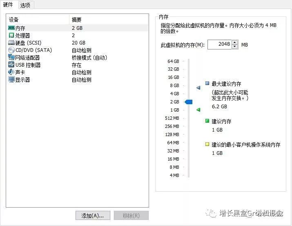Click the 自动检测 summary for CD/DVD
292x226 pixels.
click(82, 50)
